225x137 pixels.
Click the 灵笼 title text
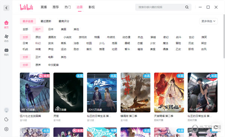click(x=56, y=116)
